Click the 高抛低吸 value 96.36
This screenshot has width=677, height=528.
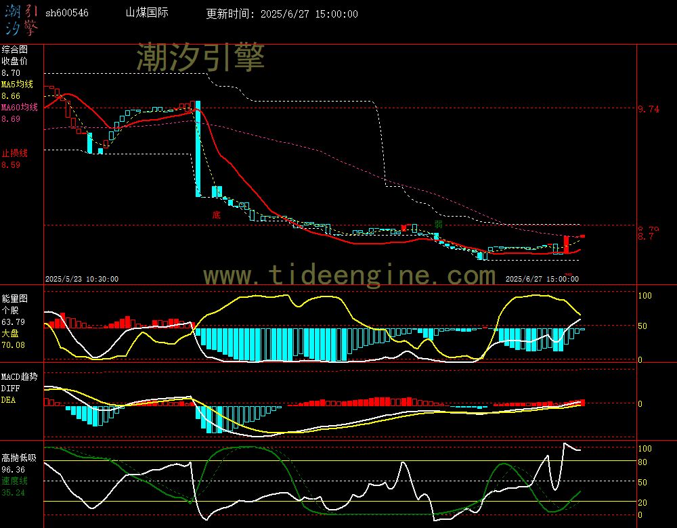tap(14, 469)
